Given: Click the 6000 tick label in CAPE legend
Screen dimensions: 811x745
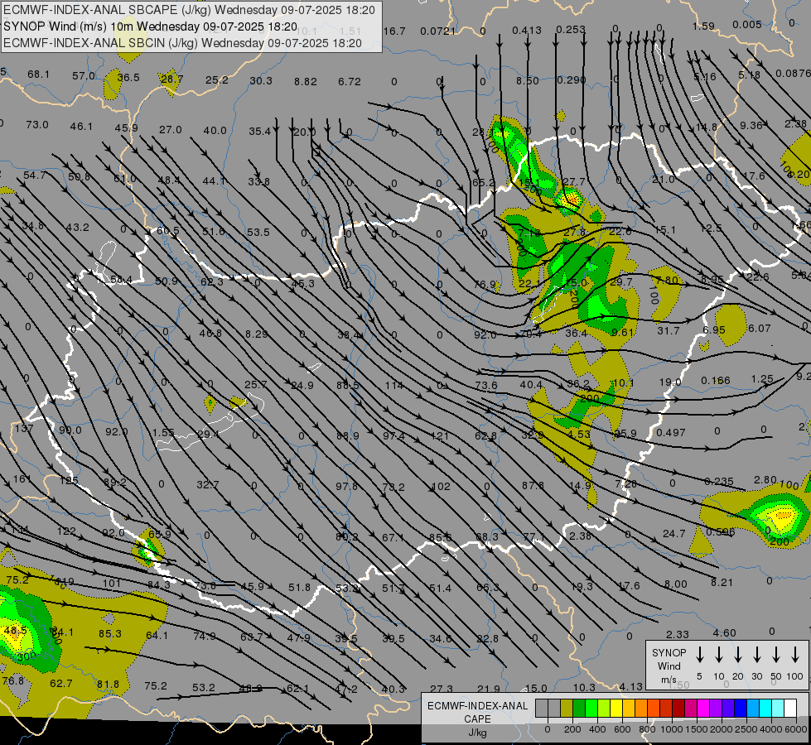Looking at the screenshot, I should pos(796,729).
